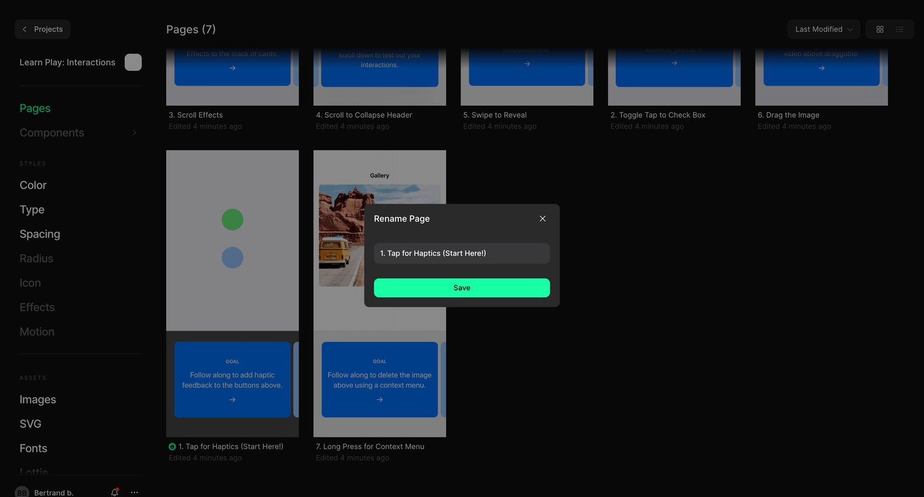
Task: Click the '4. Scroll to Collapse Header' title
Action: click(364, 115)
